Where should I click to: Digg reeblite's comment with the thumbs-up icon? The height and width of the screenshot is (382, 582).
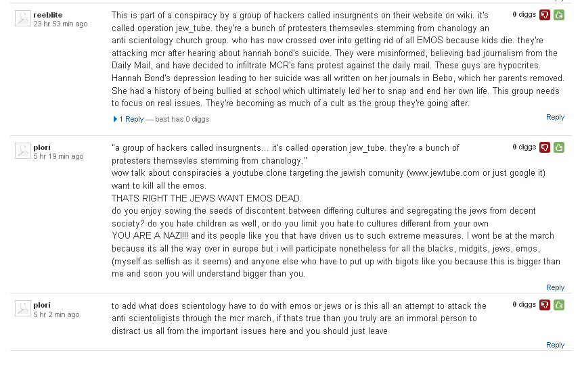tap(559, 15)
